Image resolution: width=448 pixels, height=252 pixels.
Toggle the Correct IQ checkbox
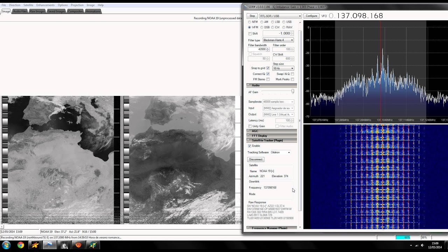[x=268, y=74]
